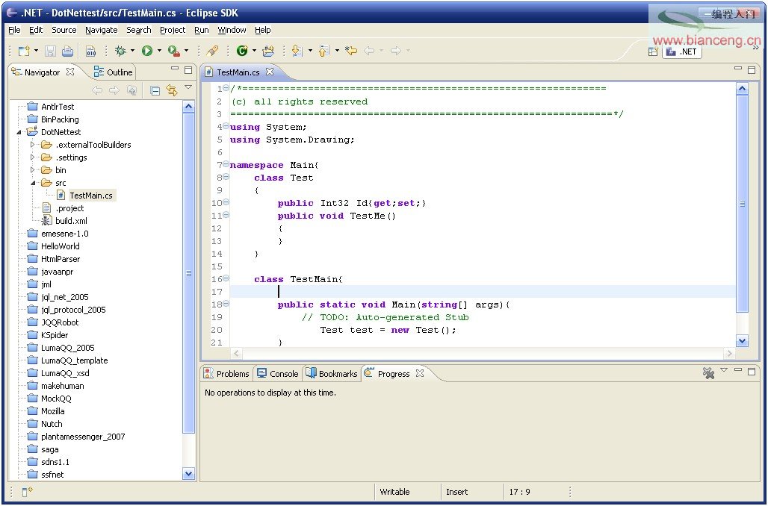
Task: Click the Navigator Up one level icon
Action: tap(131, 90)
